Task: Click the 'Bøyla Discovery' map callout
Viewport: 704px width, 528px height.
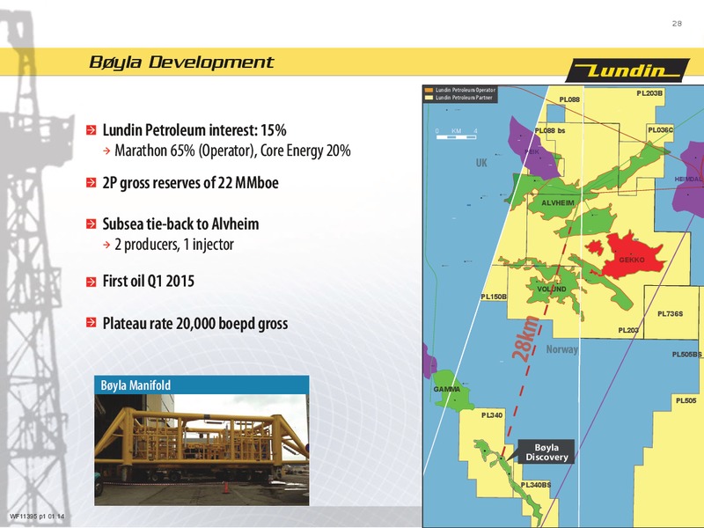Action: 546,452
